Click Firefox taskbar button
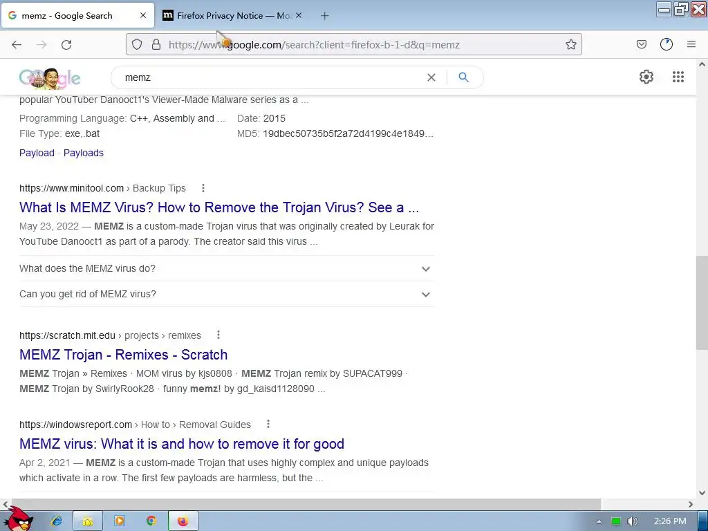Image resolution: width=708 pixels, height=531 pixels. [183, 521]
